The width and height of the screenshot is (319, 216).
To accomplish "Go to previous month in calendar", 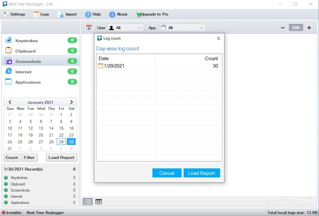I will tap(10, 102).
